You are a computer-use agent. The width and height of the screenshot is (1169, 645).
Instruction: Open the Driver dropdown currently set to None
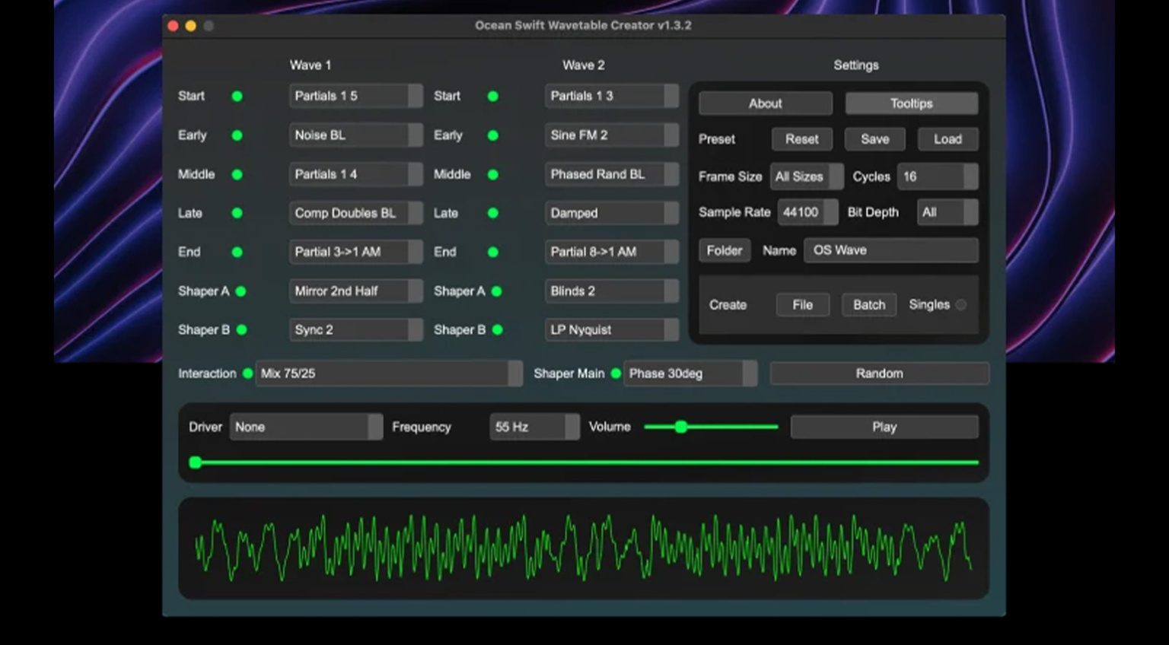tap(306, 427)
